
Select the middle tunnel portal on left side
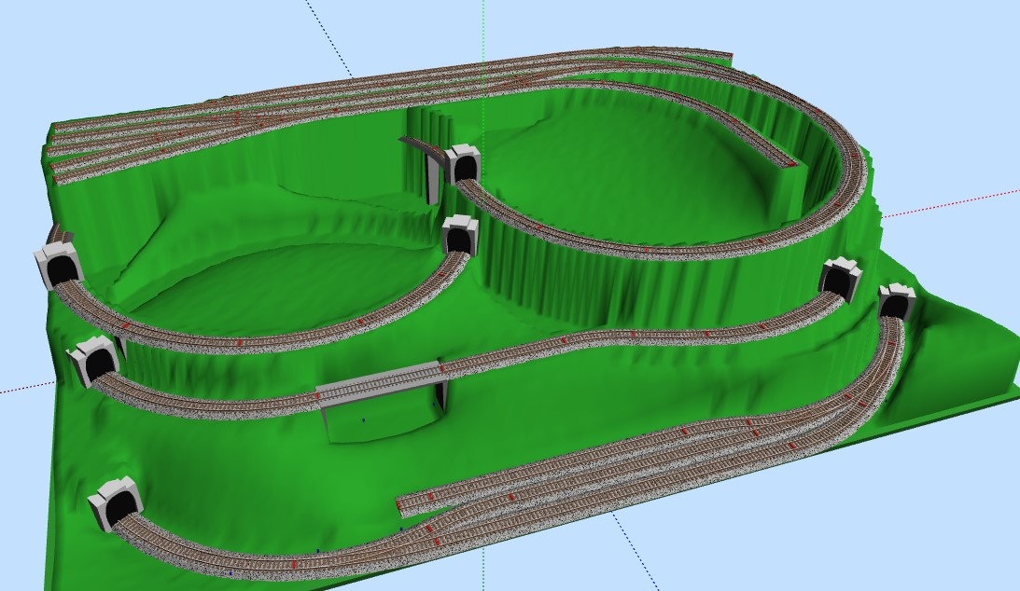pyautogui.click(x=95, y=360)
